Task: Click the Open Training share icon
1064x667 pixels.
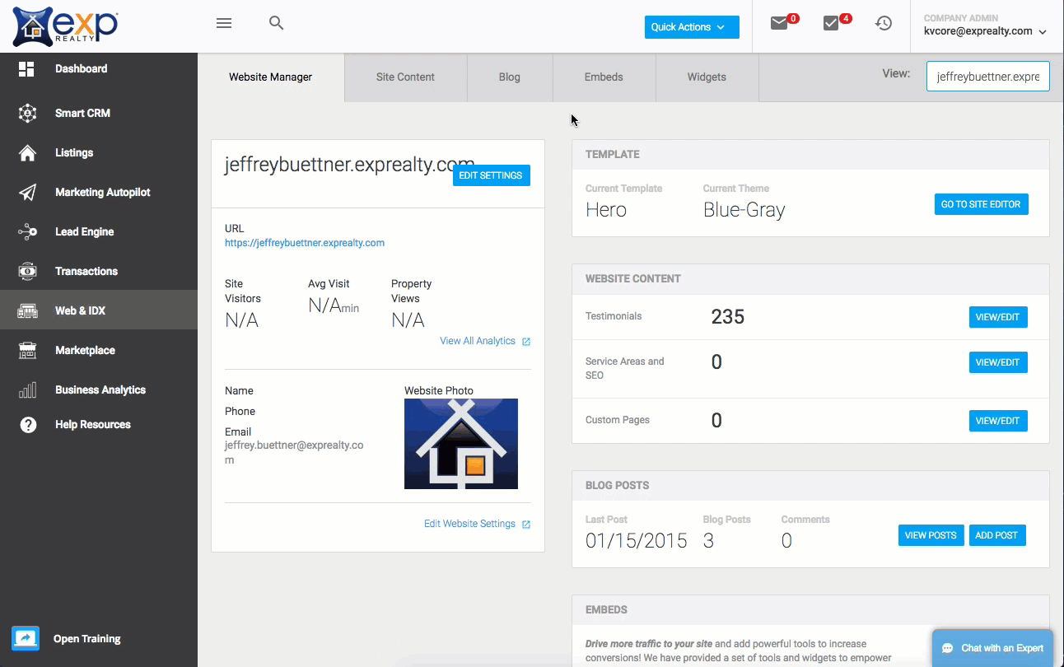Action: pos(26,638)
